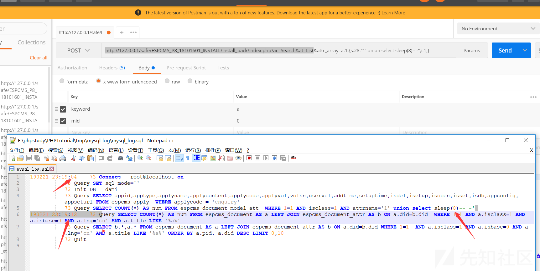Image resolution: width=540 pixels, height=271 pixels.
Task: Select raw body radio button
Action: (x=167, y=81)
